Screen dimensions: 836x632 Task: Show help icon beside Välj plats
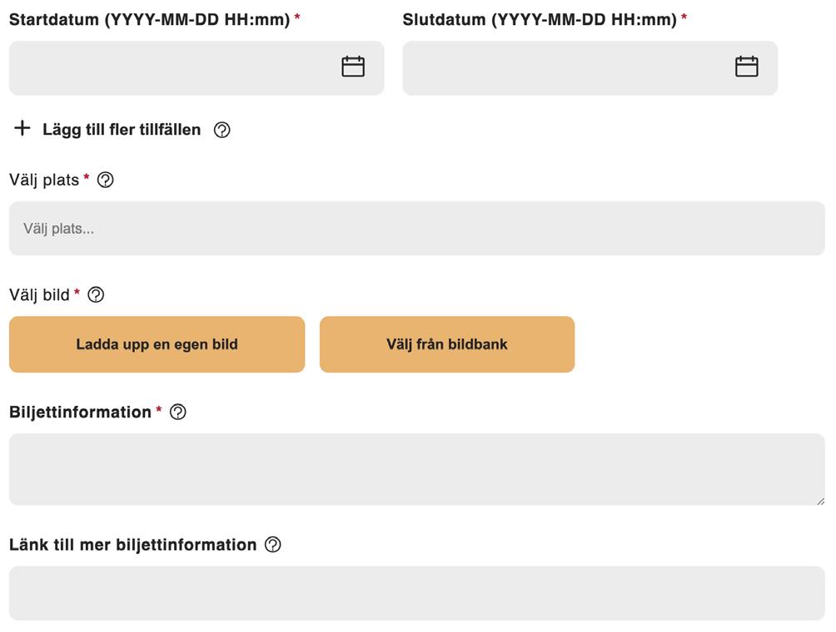[106, 180]
